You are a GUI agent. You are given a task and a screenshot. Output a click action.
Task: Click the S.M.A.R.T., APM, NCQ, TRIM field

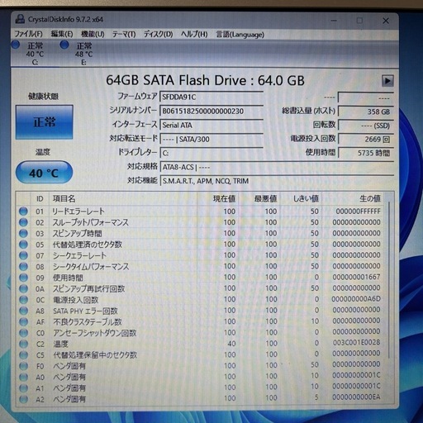coord(277,181)
